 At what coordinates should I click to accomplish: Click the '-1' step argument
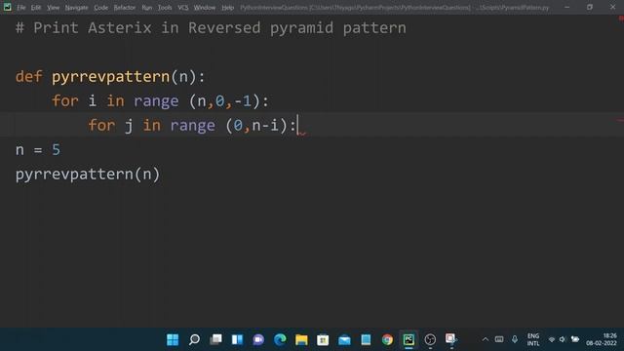pos(243,101)
